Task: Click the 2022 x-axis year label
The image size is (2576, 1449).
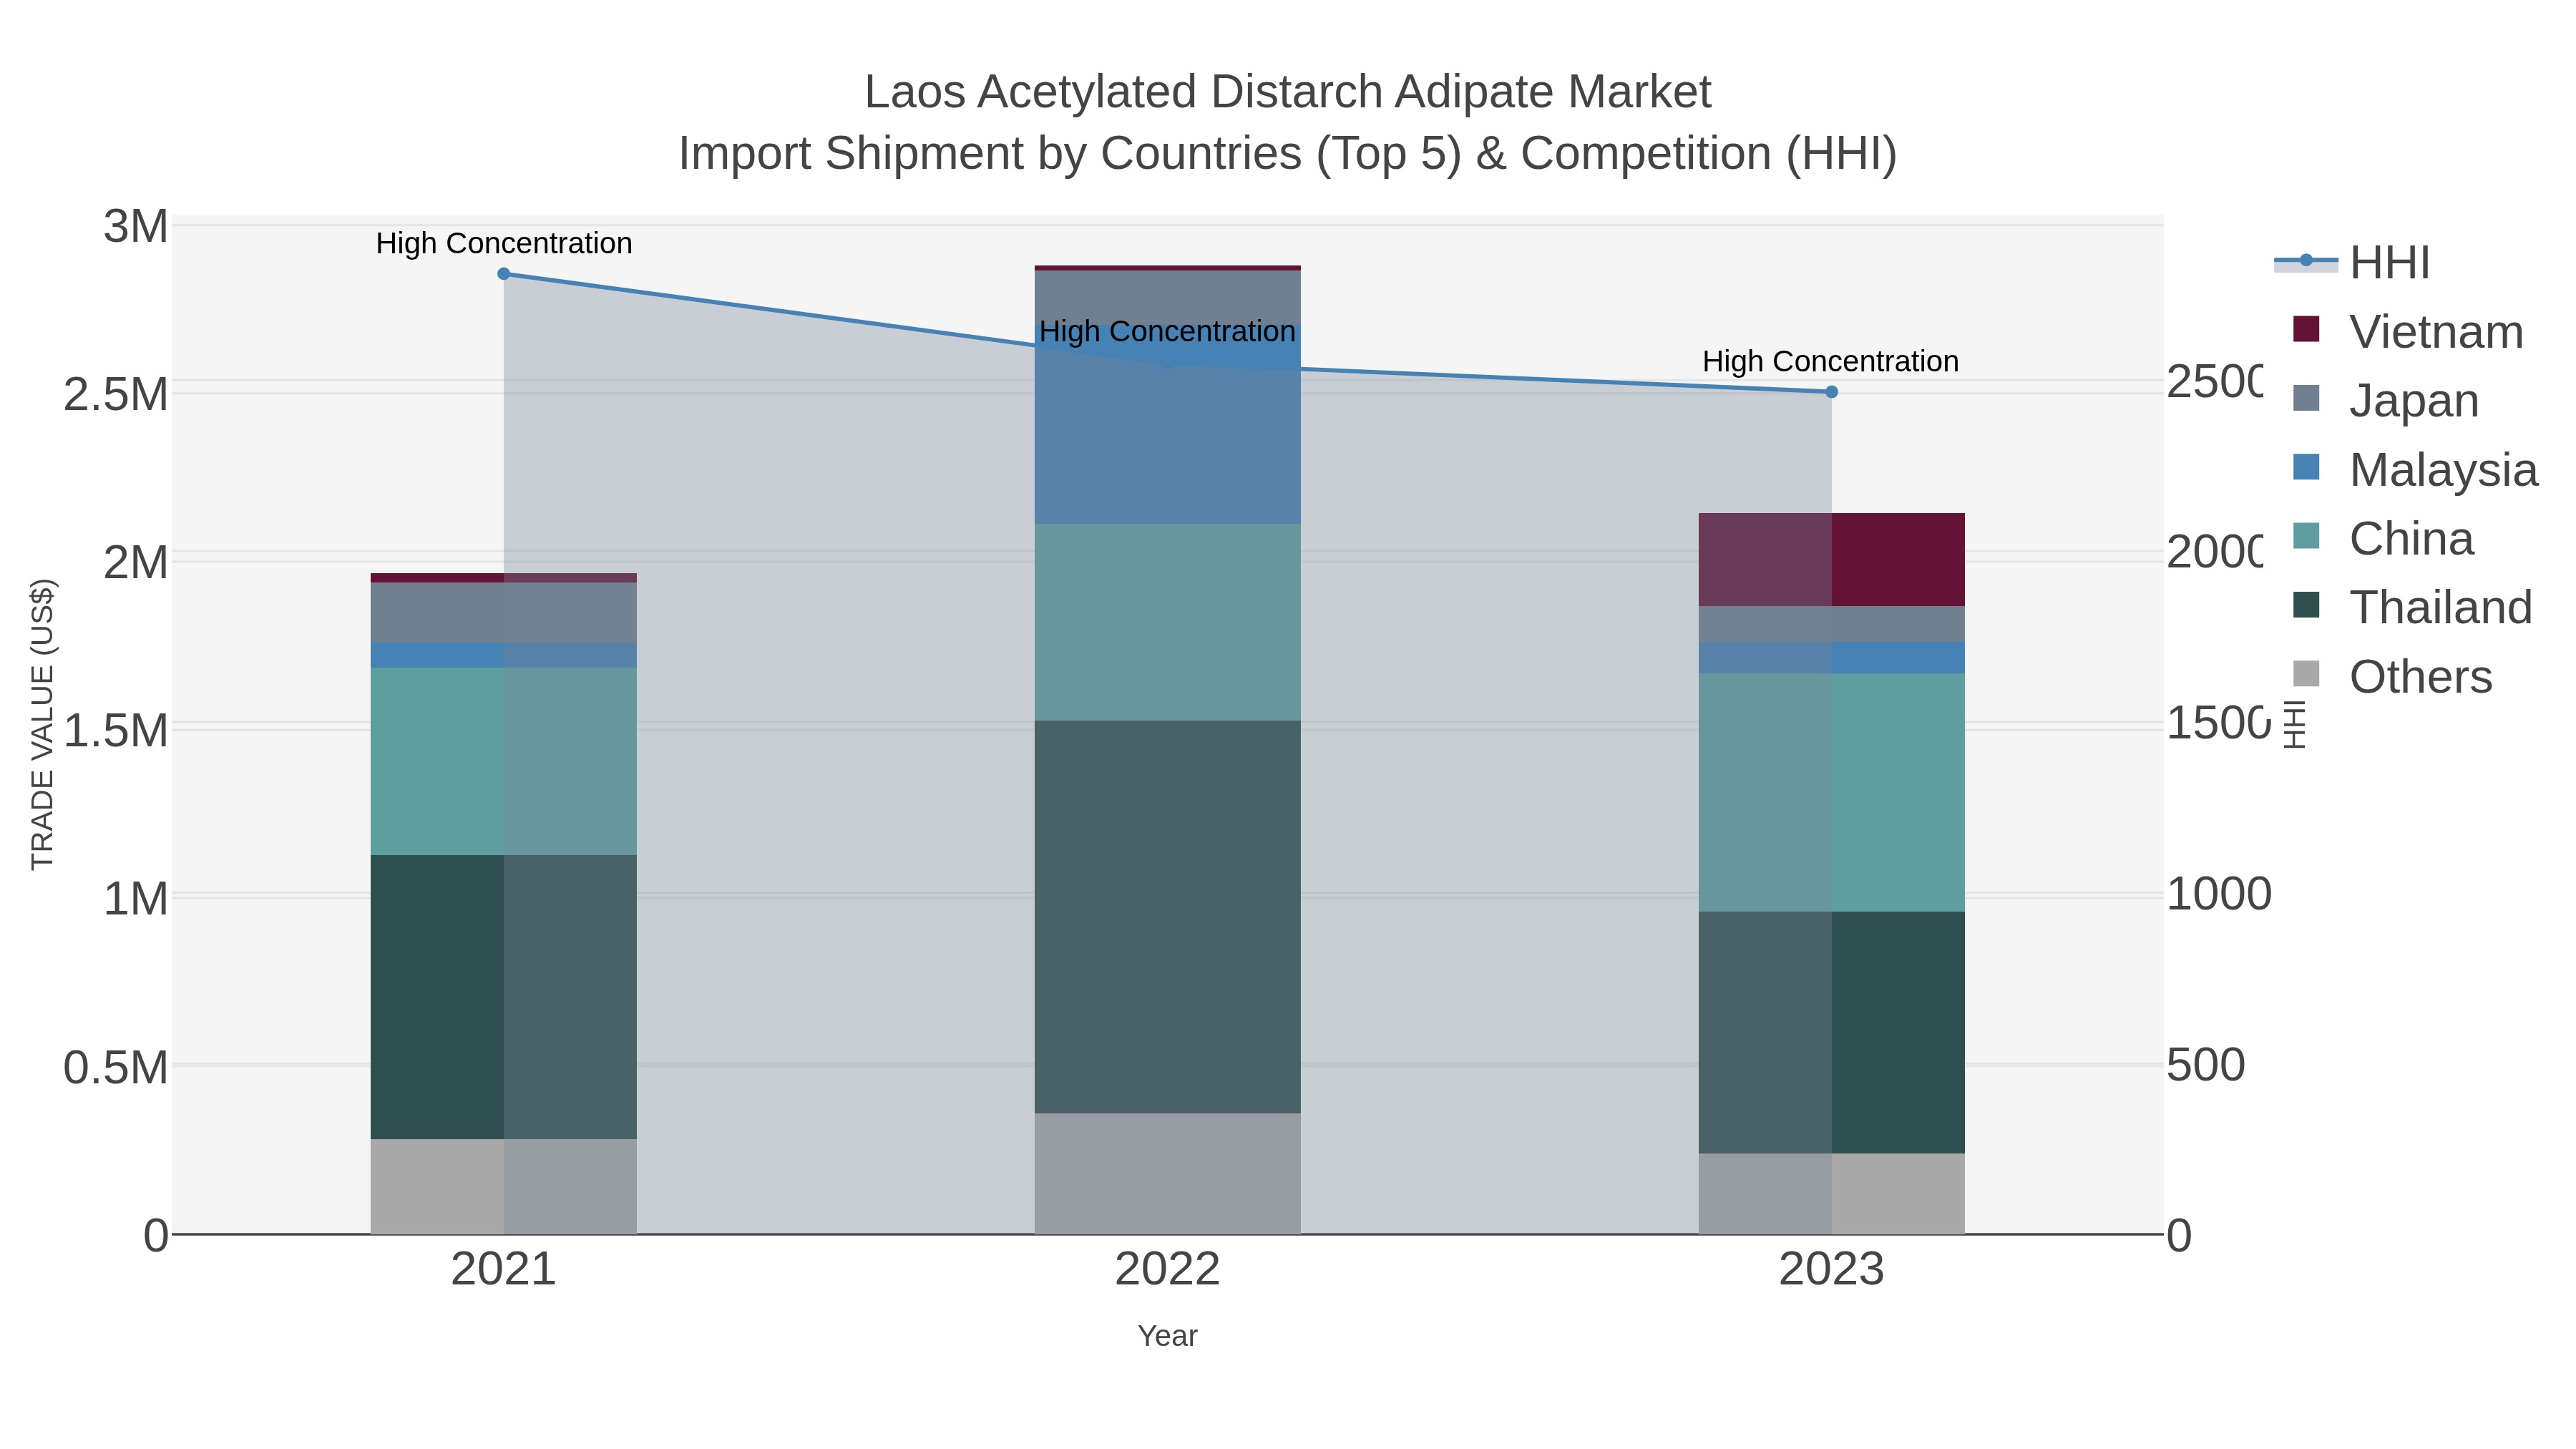Action: click(1167, 1270)
